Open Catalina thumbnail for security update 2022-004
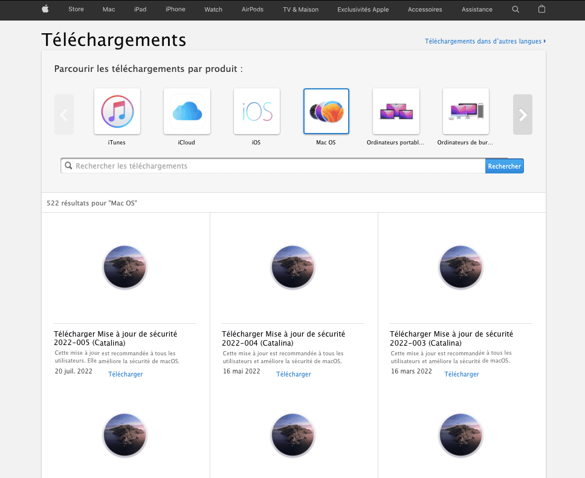 [294, 268]
